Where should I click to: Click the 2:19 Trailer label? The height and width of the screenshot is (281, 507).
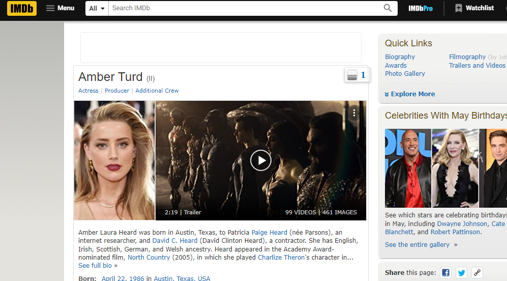183,212
